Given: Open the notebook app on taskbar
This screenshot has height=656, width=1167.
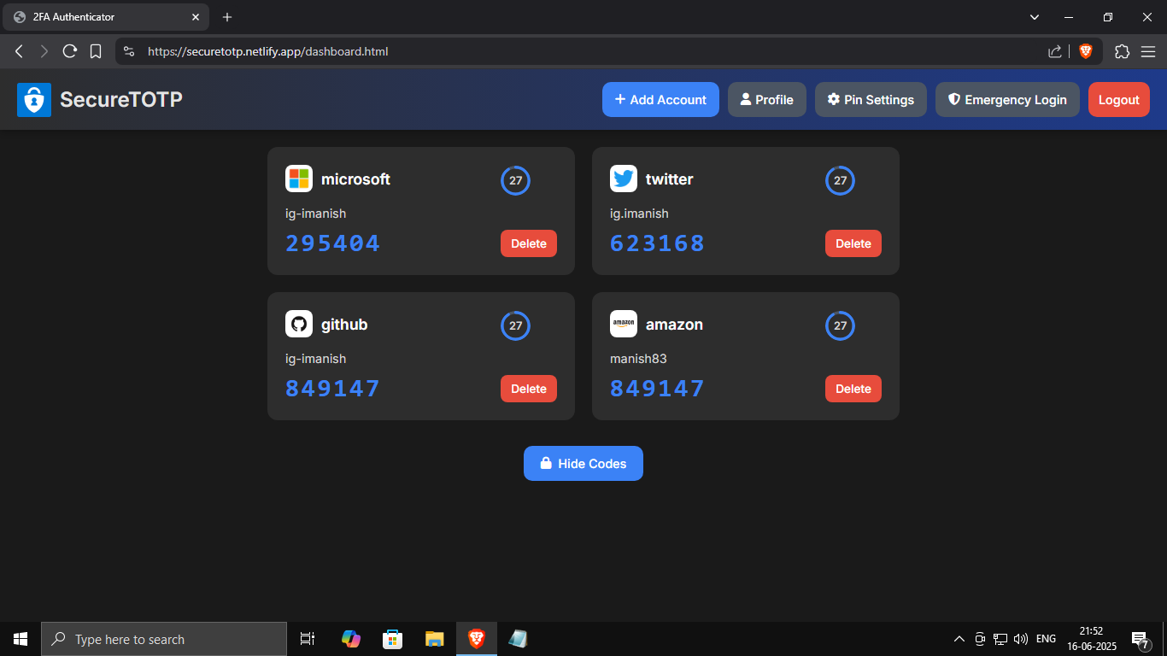Looking at the screenshot, I should tap(519, 639).
